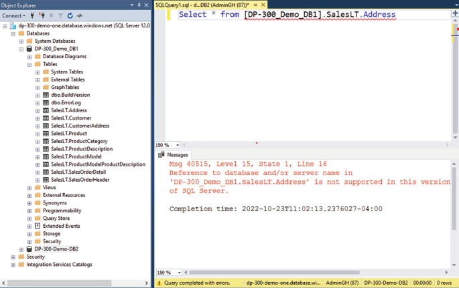Expand the Views folder

coord(29,187)
